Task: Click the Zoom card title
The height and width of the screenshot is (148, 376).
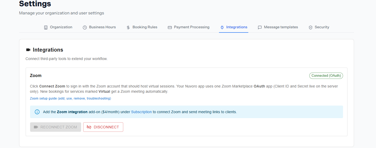Action: coord(36,75)
